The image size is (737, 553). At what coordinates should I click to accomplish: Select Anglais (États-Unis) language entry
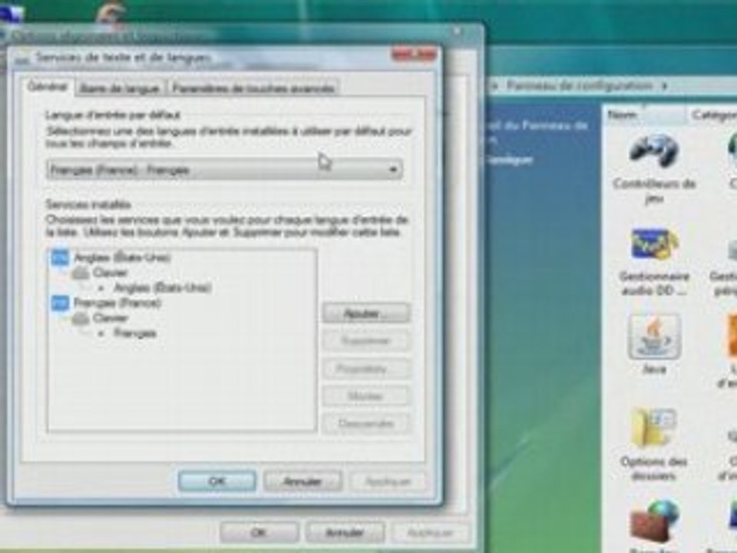click(x=122, y=258)
